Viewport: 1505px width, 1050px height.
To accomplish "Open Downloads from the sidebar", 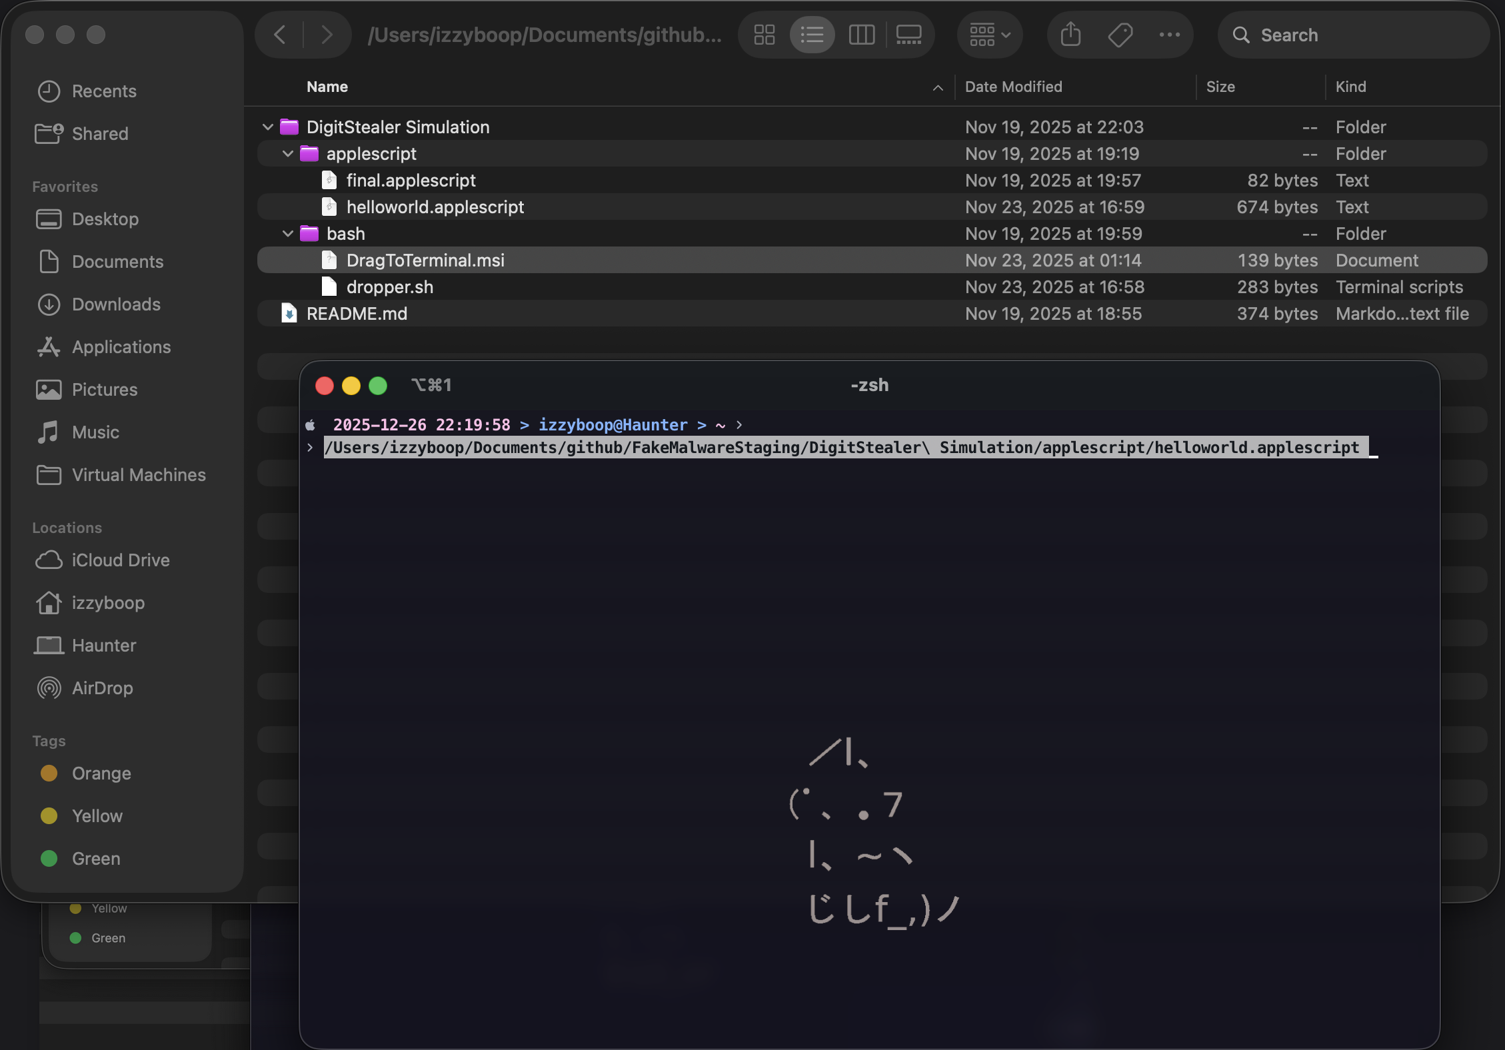I will coord(116,304).
